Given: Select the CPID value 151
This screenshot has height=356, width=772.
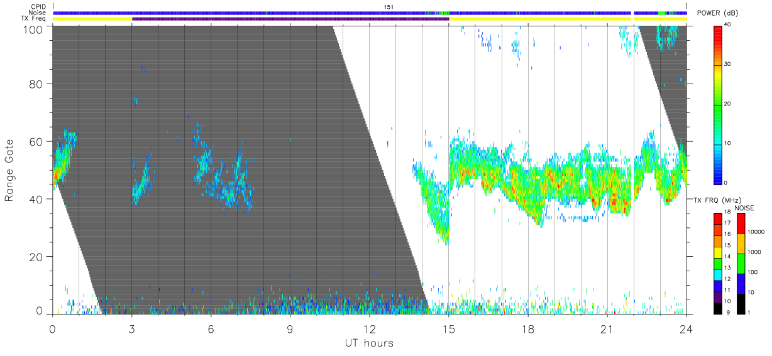Looking at the screenshot, I should click(x=389, y=7).
